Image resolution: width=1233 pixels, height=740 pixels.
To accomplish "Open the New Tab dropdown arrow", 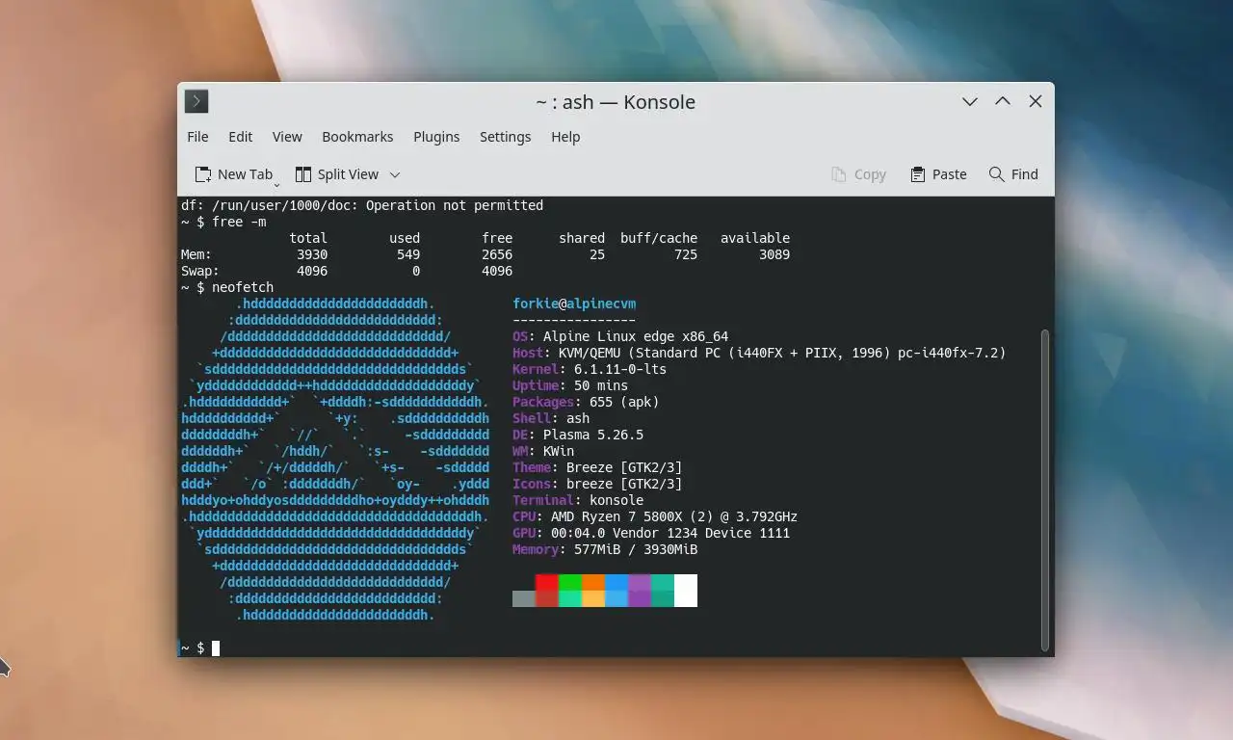I will 276,184.
